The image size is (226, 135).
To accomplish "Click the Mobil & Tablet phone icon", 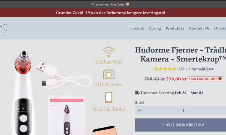I will tap(109, 97).
